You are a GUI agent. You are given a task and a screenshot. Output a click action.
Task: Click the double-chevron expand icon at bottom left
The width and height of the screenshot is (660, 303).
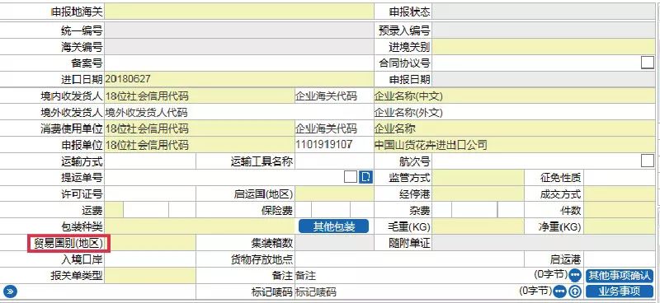(x=10, y=291)
